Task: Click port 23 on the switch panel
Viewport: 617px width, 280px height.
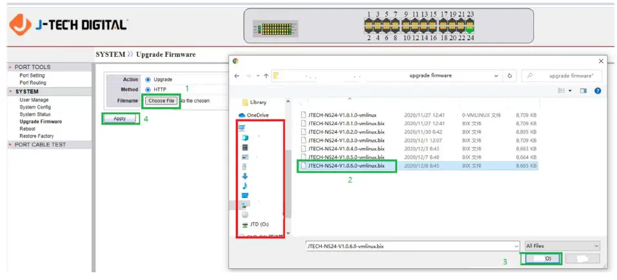Action: point(470,22)
